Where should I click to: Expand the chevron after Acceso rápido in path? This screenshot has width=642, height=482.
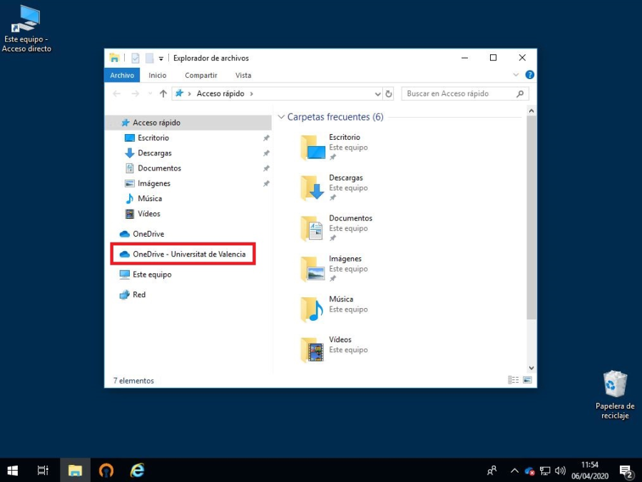click(251, 93)
